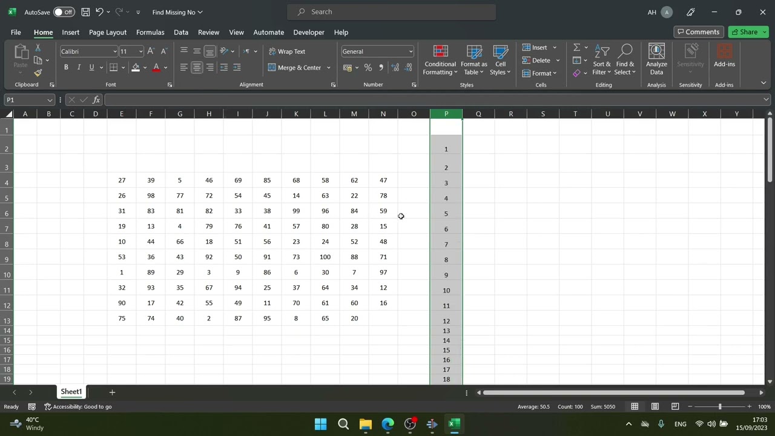The height and width of the screenshot is (436, 775).
Task: Toggle the AutoSave switch
Action: 63,12
